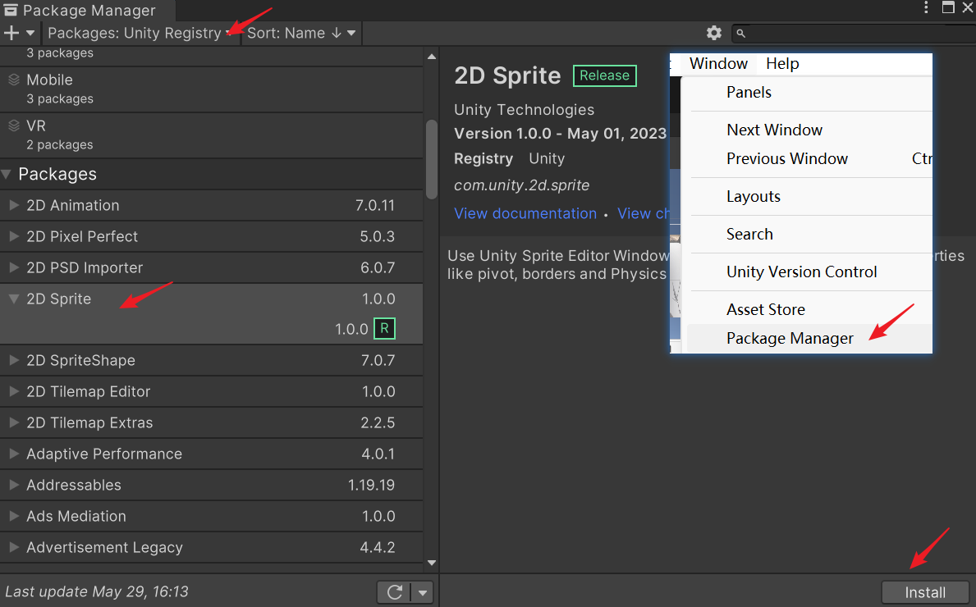This screenshot has width=976, height=607.
Task: Open the Window menu
Action: (x=718, y=63)
